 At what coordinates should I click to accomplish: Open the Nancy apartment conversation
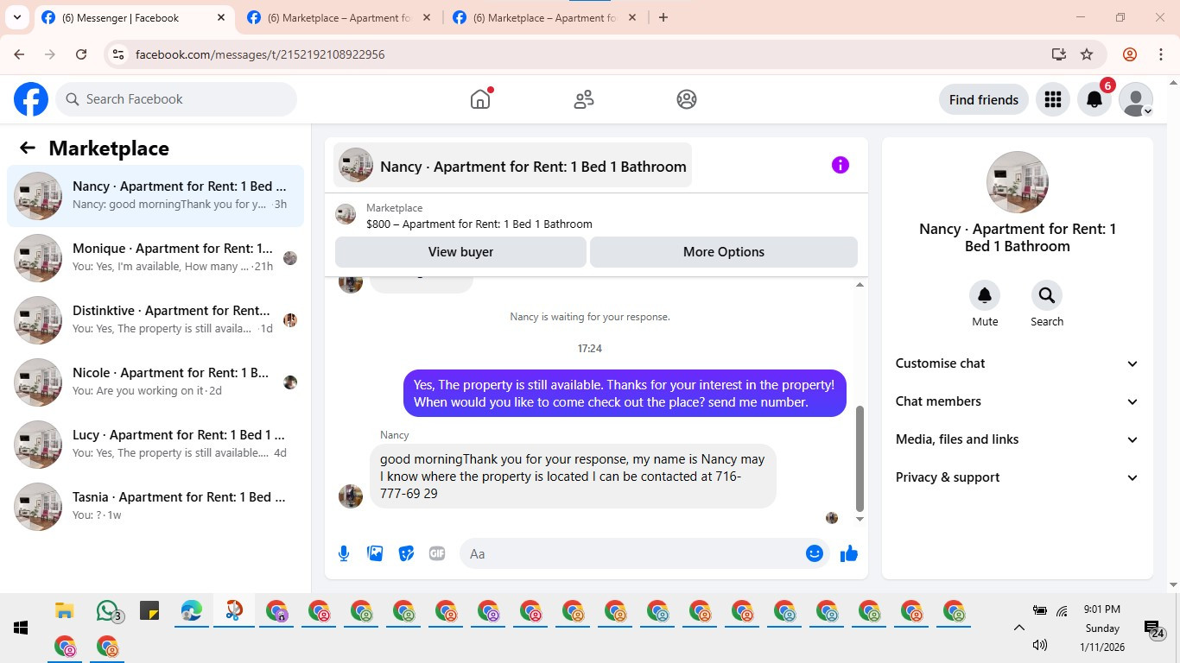pos(155,196)
